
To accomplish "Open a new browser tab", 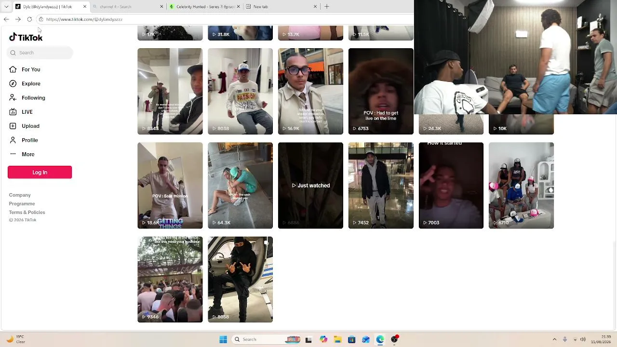I will [327, 7].
